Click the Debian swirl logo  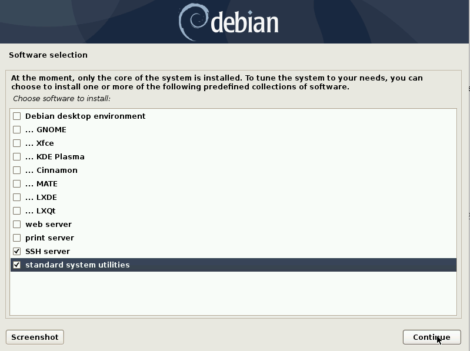pyautogui.click(x=193, y=22)
